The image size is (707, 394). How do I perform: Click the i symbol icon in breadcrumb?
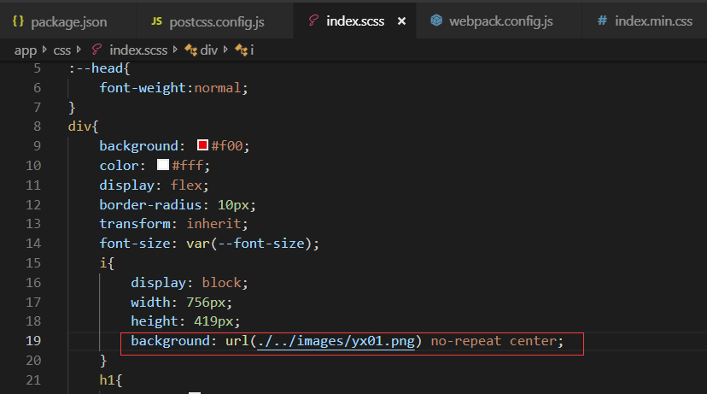click(x=240, y=50)
